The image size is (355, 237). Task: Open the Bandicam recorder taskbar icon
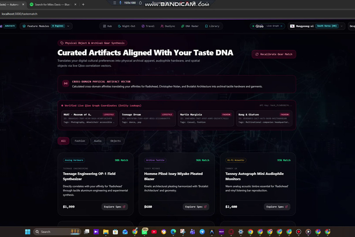[x=299, y=232]
